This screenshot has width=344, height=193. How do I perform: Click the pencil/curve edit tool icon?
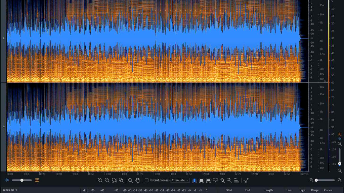point(246,180)
